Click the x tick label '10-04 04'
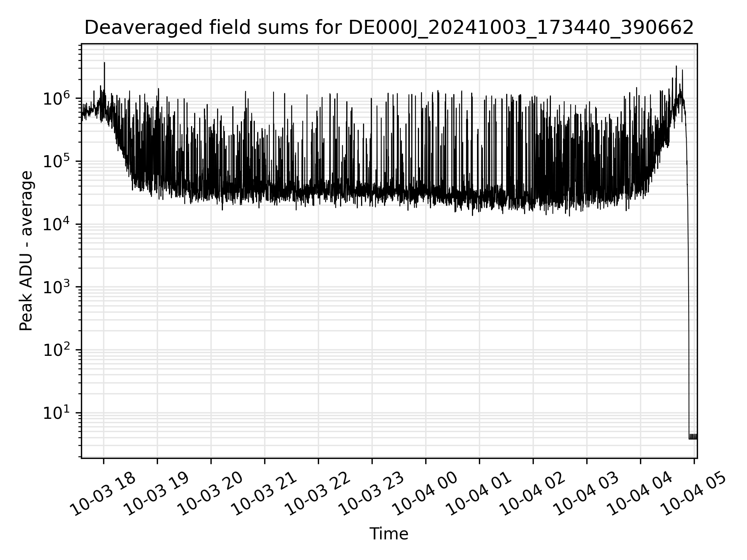 pyautogui.click(x=640, y=494)
